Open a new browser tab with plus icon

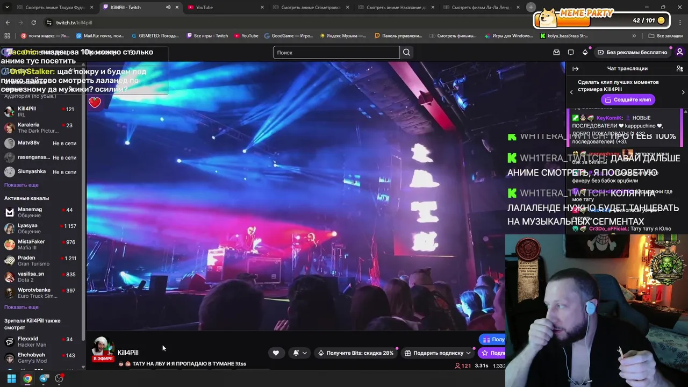pos(531,7)
